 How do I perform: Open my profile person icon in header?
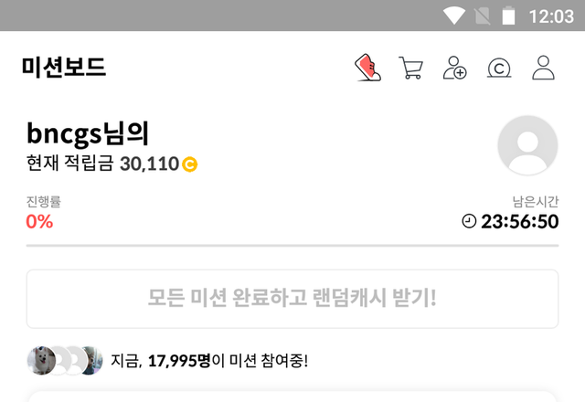[x=543, y=68]
